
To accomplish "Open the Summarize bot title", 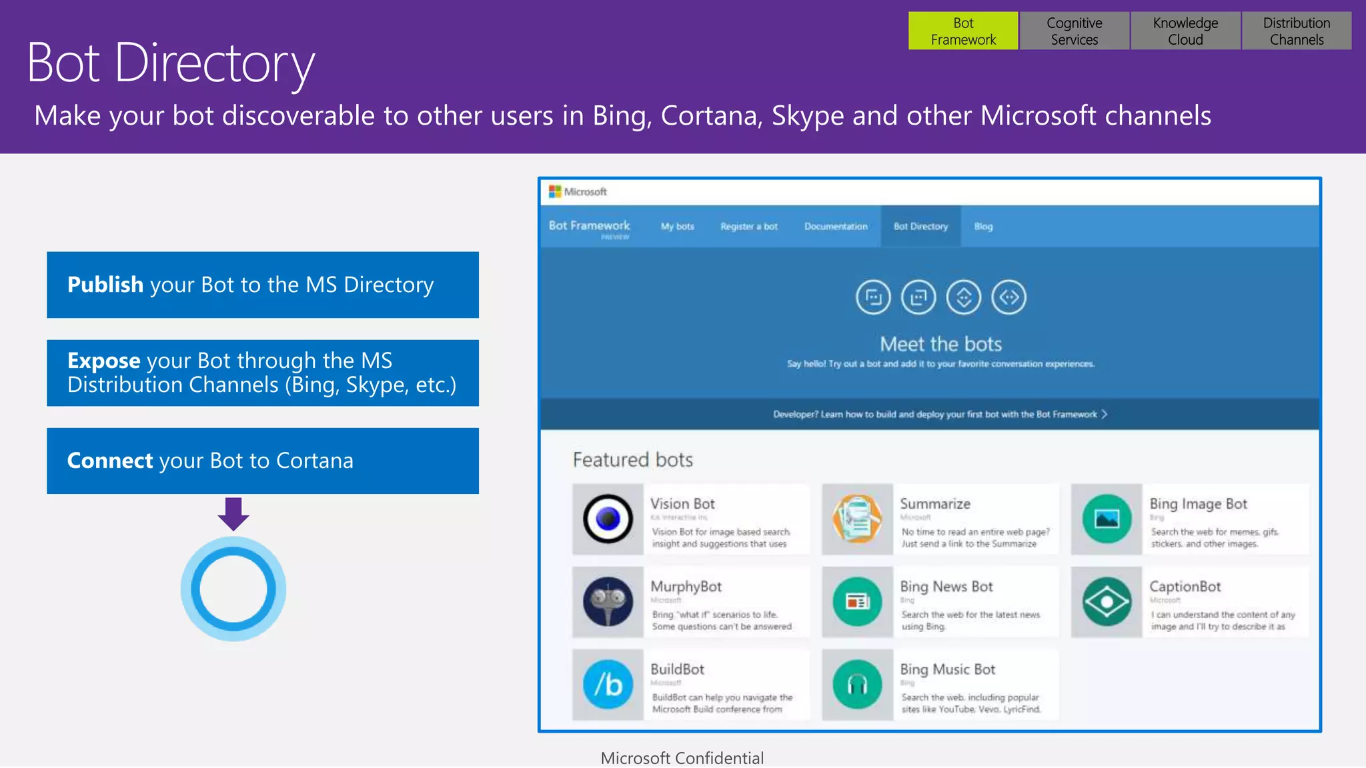I will click(x=935, y=504).
